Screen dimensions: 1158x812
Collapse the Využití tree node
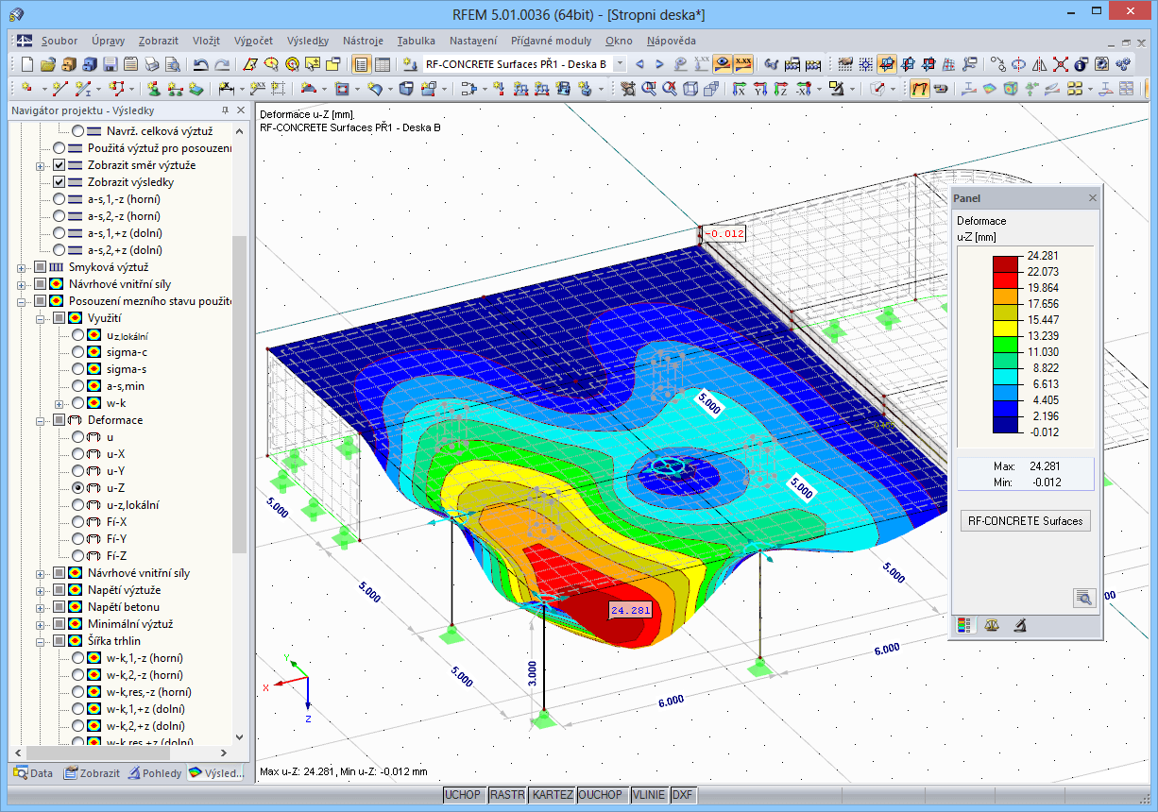coord(41,318)
